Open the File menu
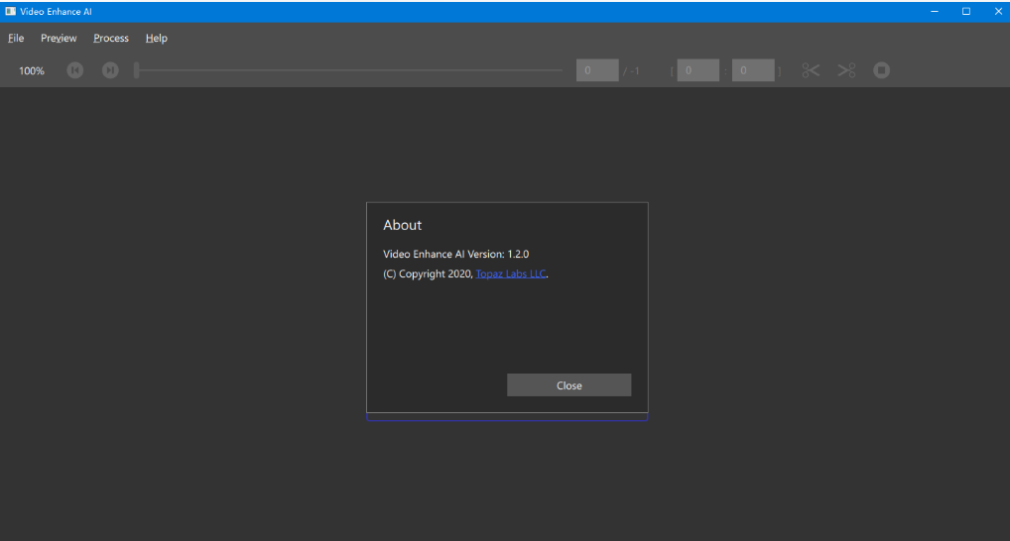Screen dimensions: 1010x541 click(16, 38)
